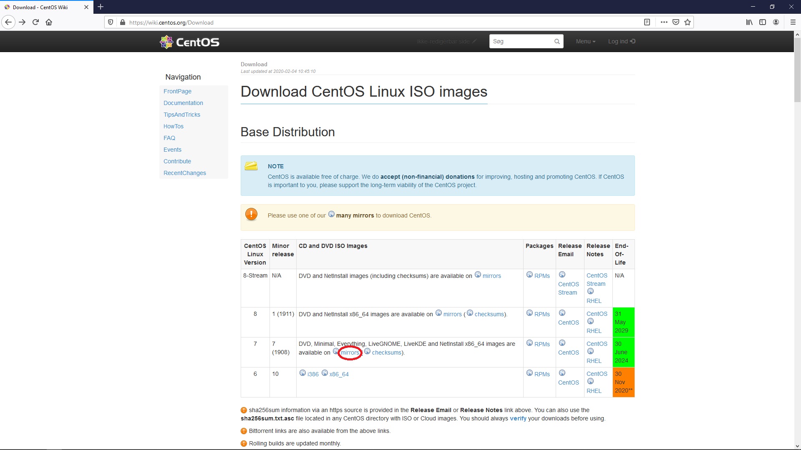Expand the Menu dropdown

(586, 41)
